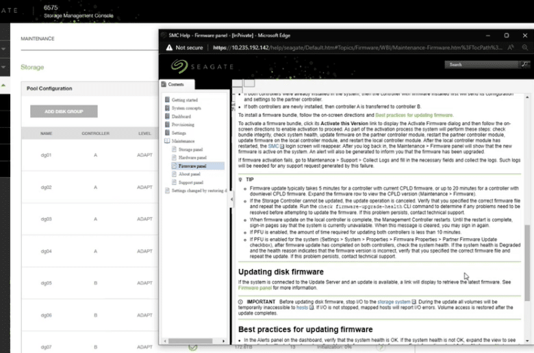
Task: Open the Settings book icon in contents
Action: (x=167, y=133)
